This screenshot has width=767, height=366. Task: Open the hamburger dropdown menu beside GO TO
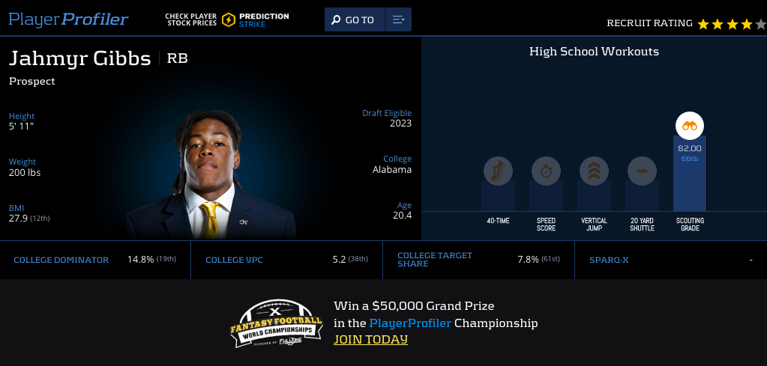click(398, 19)
